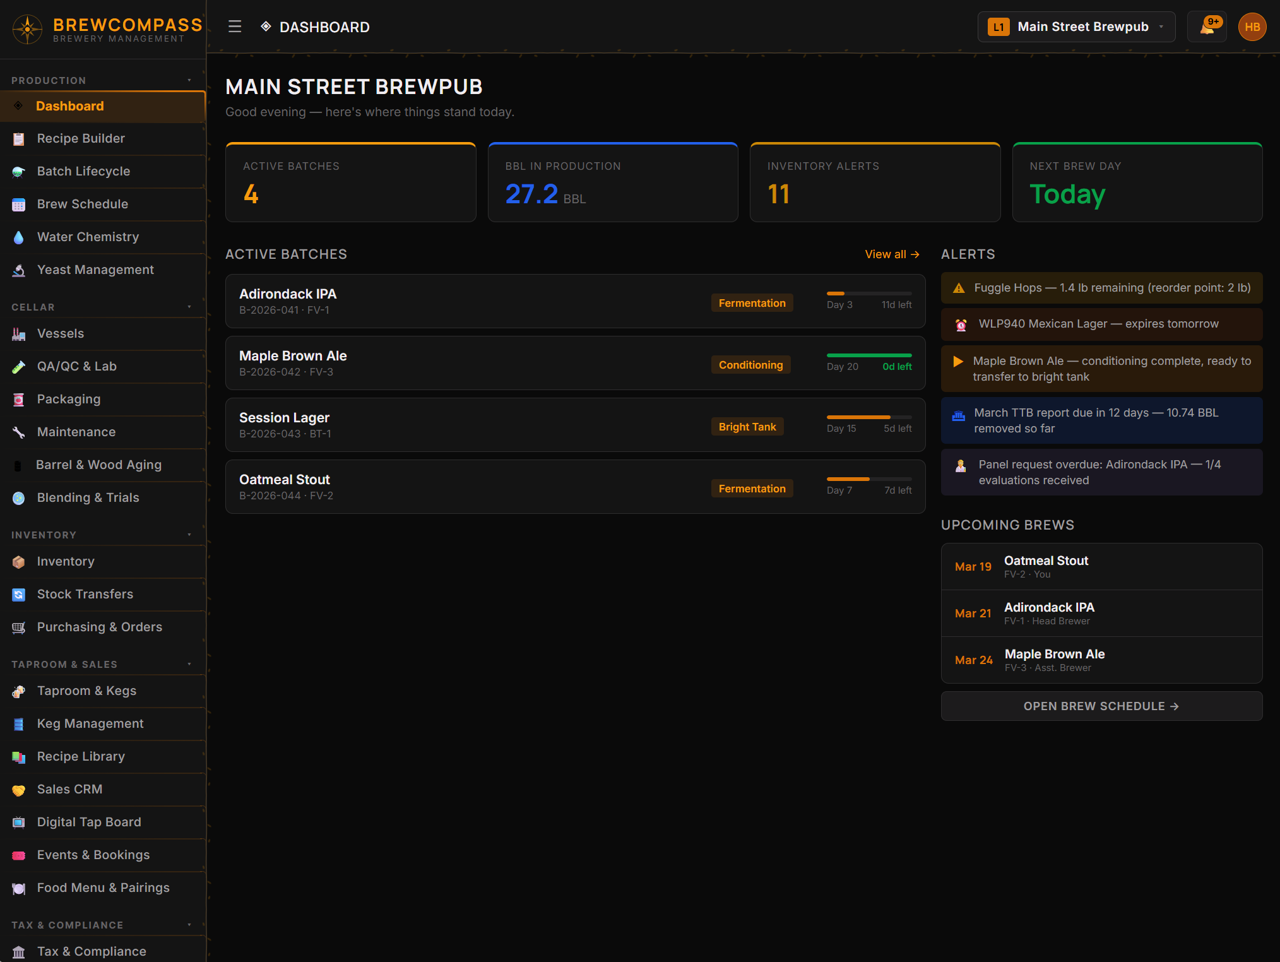Click the Inventory box icon
This screenshot has height=962, width=1280.
(19, 562)
